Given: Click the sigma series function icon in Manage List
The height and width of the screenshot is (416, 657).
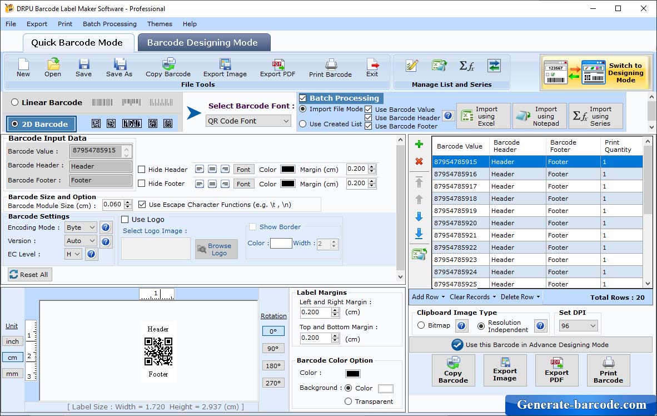Looking at the screenshot, I should (x=466, y=66).
